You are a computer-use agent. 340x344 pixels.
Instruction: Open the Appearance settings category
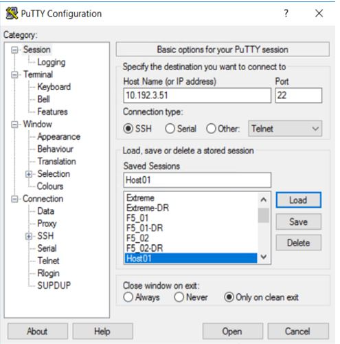coord(59,137)
